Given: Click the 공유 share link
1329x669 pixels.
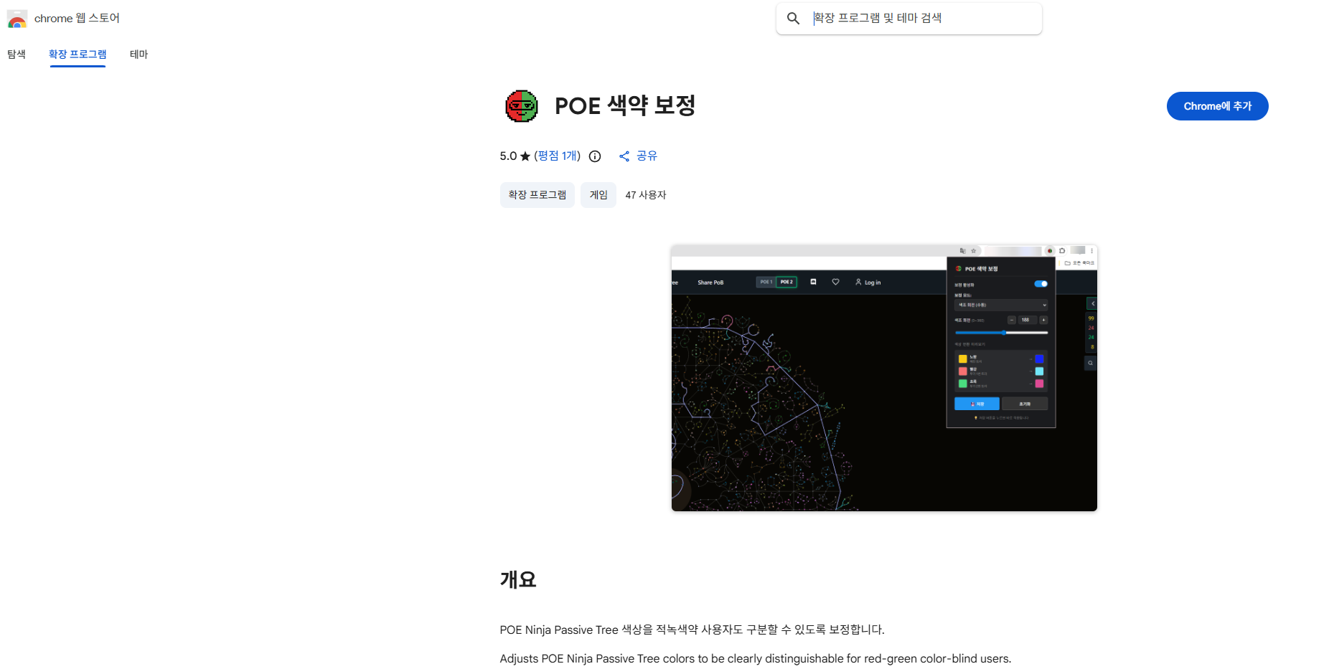Looking at the screenshot, I should coord(647,156).
